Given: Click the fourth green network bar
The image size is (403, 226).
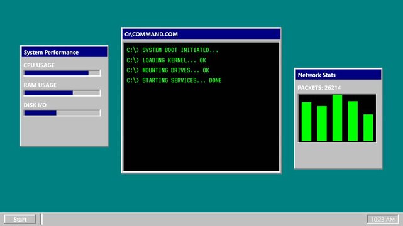Looking at the screenshot, I should point(353,121).
